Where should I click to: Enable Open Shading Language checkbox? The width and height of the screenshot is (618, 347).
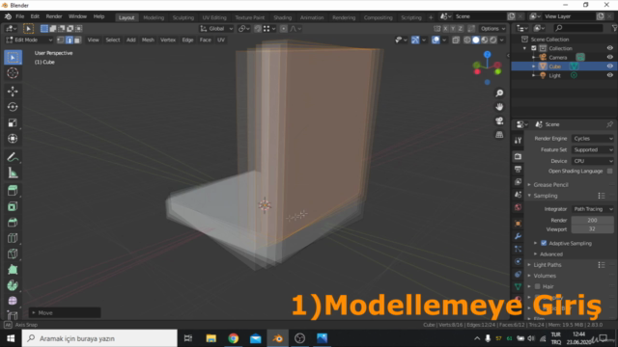(609, 172)
